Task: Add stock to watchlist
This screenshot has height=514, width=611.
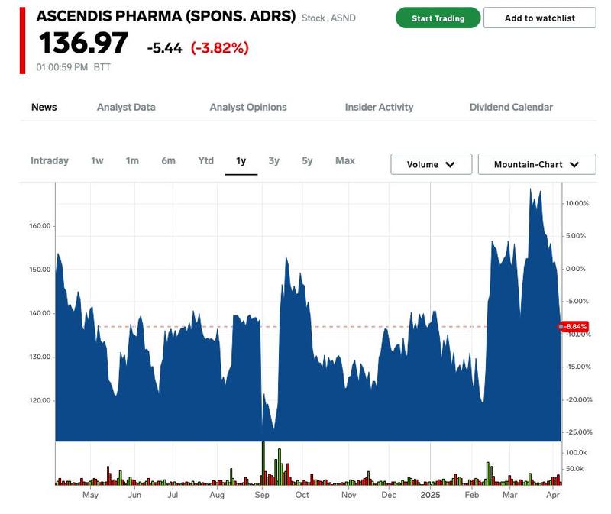Action: (540, 18)
